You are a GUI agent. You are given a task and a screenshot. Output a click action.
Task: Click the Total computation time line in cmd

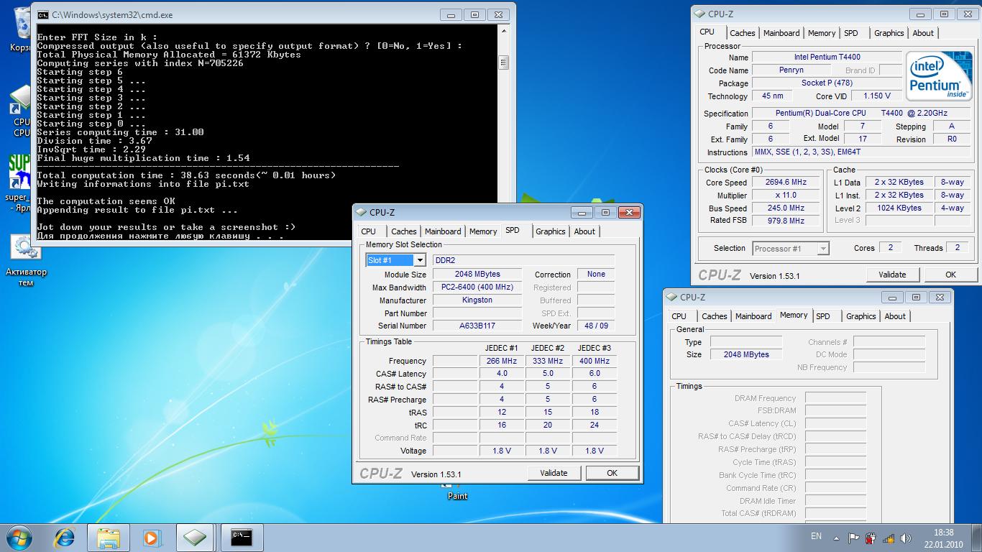tap(186, 175)
